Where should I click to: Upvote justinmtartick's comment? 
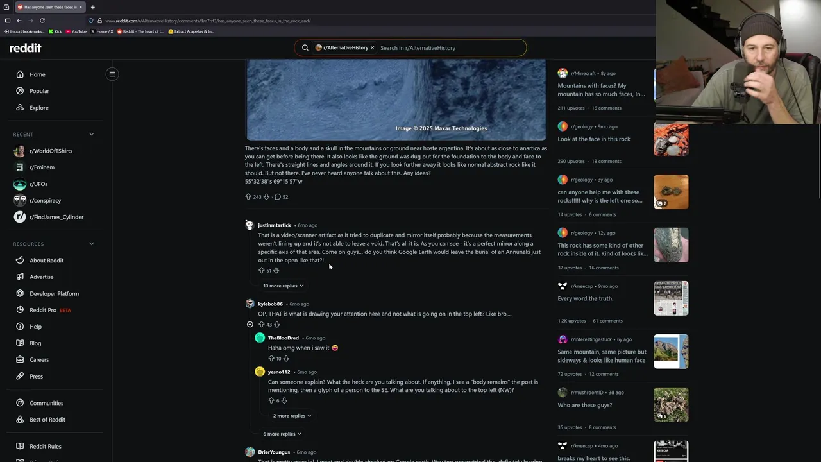[261, 271]
